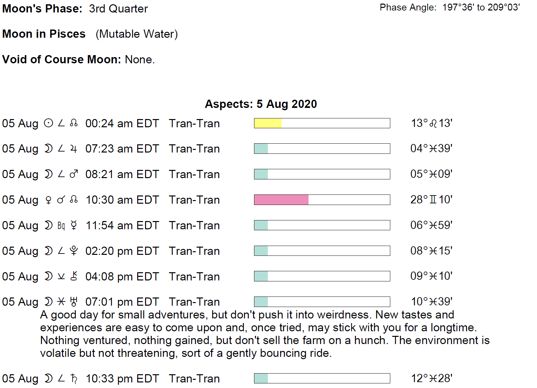Click the Venus glyph in 10:30 am row
Viewport: 537px width, 388px height.
(48, 200)
